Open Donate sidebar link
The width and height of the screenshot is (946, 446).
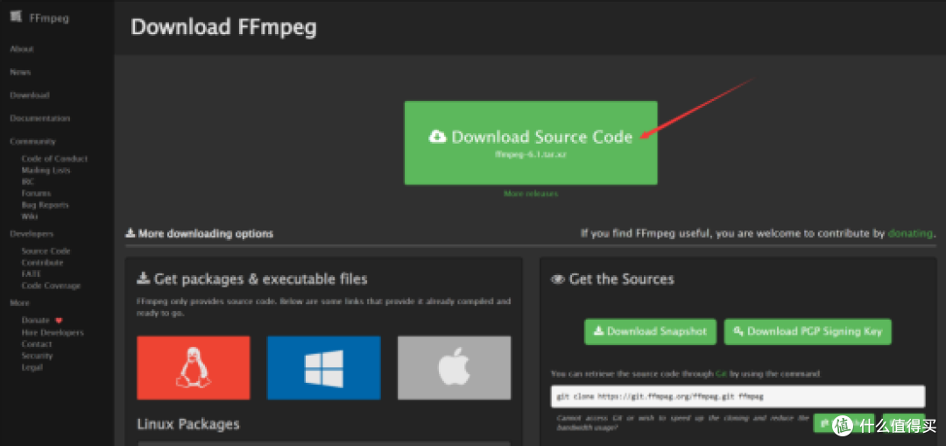point(35,321)
